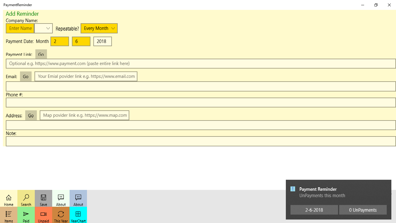Click the 2-6-2018 notification button
Image resolution: width=396 pixels, height=223 pixels.
314,210
